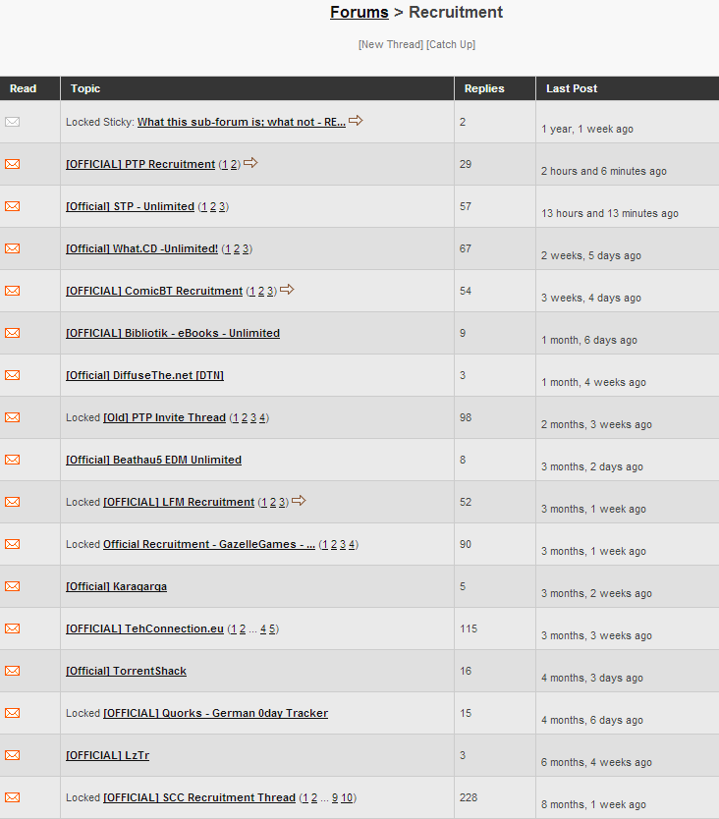
Task: Go to page 2 of PTP Recruitment
Action: 234,165
